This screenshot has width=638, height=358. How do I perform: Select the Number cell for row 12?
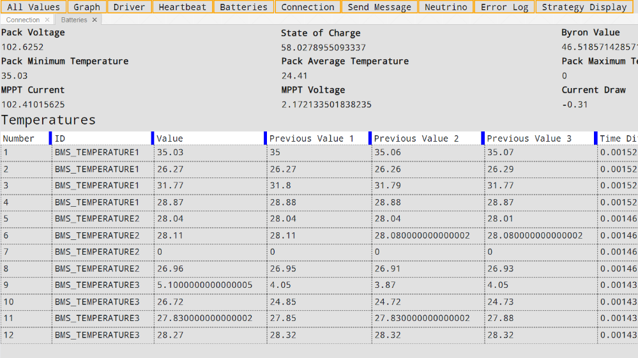click(26, 335)
